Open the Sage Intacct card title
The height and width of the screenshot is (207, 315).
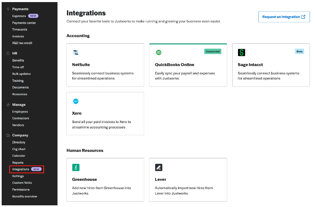click(250, 64)
